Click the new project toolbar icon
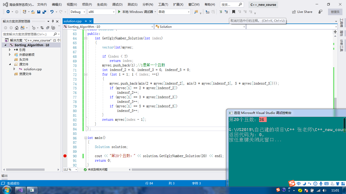Viewport: 346px width, 194px height. tap(25, 12)
